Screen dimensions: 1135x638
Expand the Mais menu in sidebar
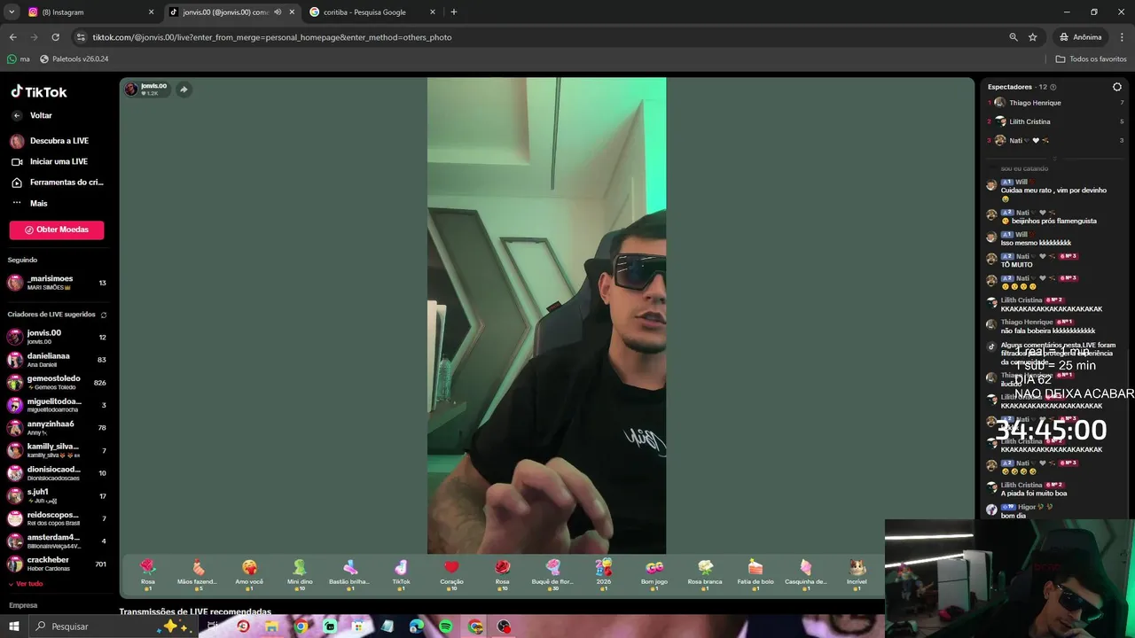(x=29, y=203)
